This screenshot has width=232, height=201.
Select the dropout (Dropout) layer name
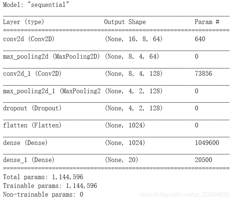click(x=32, y=108)
